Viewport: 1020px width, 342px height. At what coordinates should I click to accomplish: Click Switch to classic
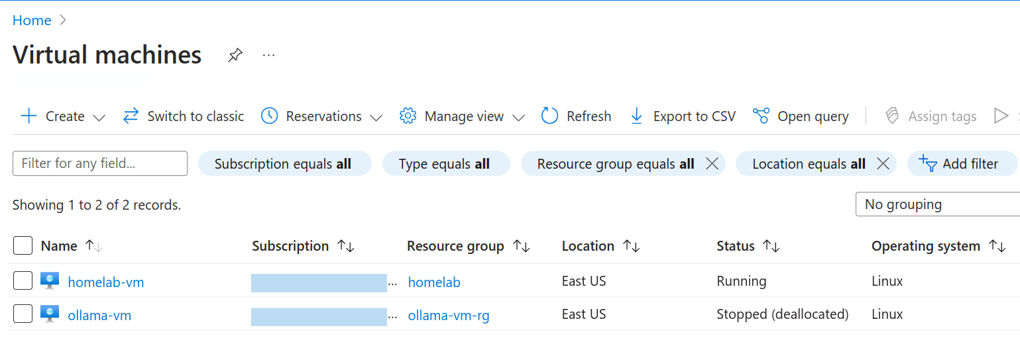[x=184, y=116]
